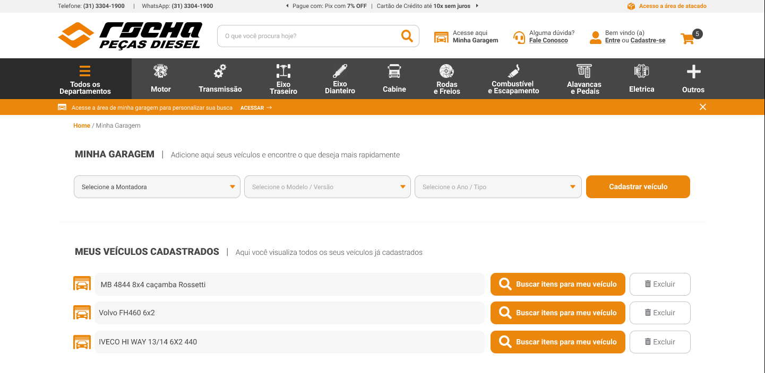Image resolution: width=765 pixels, height=373 pixels.
Task: Click the WhatsApp (31) 3304-1900 text
Action: [177, 6]
